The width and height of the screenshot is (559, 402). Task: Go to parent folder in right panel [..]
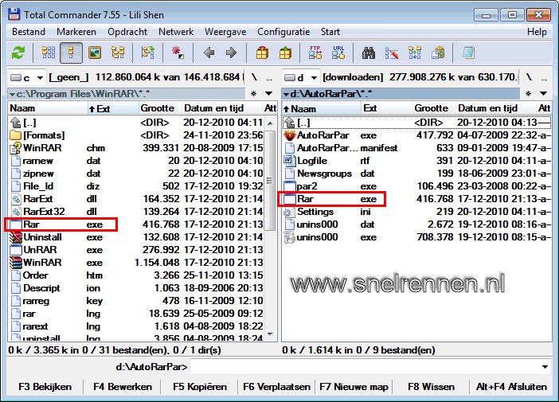[417, 123]
